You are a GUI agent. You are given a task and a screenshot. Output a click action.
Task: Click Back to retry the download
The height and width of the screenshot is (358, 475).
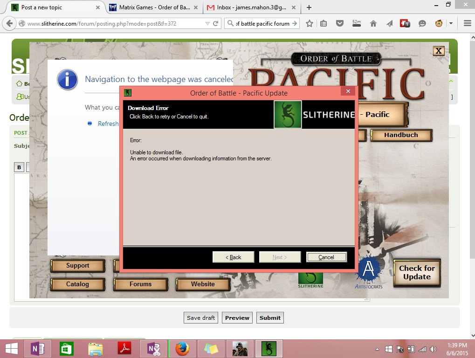[x=233, y=257]
